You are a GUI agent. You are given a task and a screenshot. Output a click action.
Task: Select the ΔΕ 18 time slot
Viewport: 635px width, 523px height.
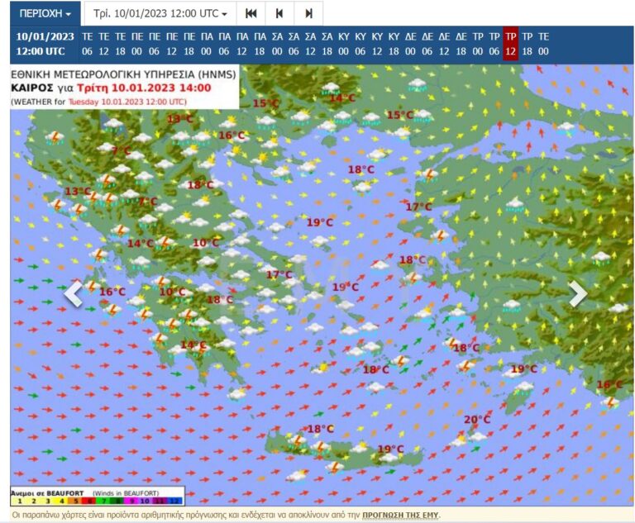[461, 43]
